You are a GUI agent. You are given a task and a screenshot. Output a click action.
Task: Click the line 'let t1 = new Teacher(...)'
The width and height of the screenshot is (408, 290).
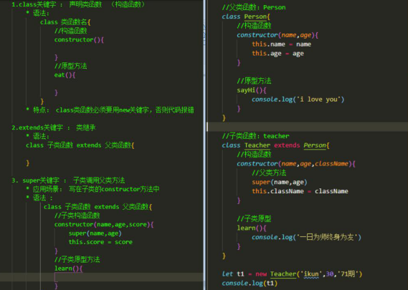tap(292, 274)
